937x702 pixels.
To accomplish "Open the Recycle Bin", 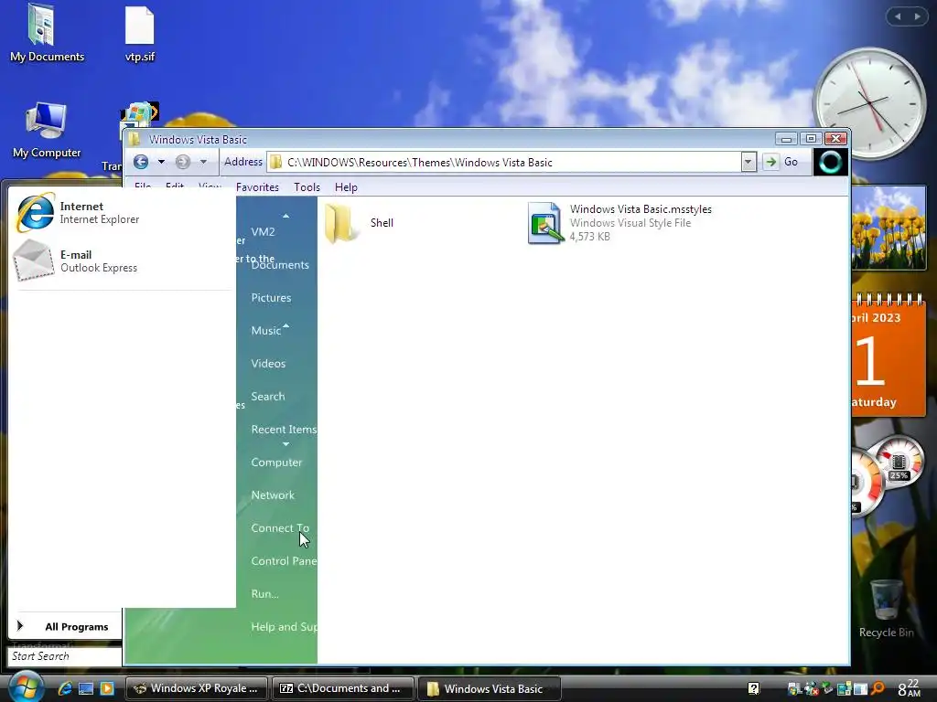I will pos(886,608).
